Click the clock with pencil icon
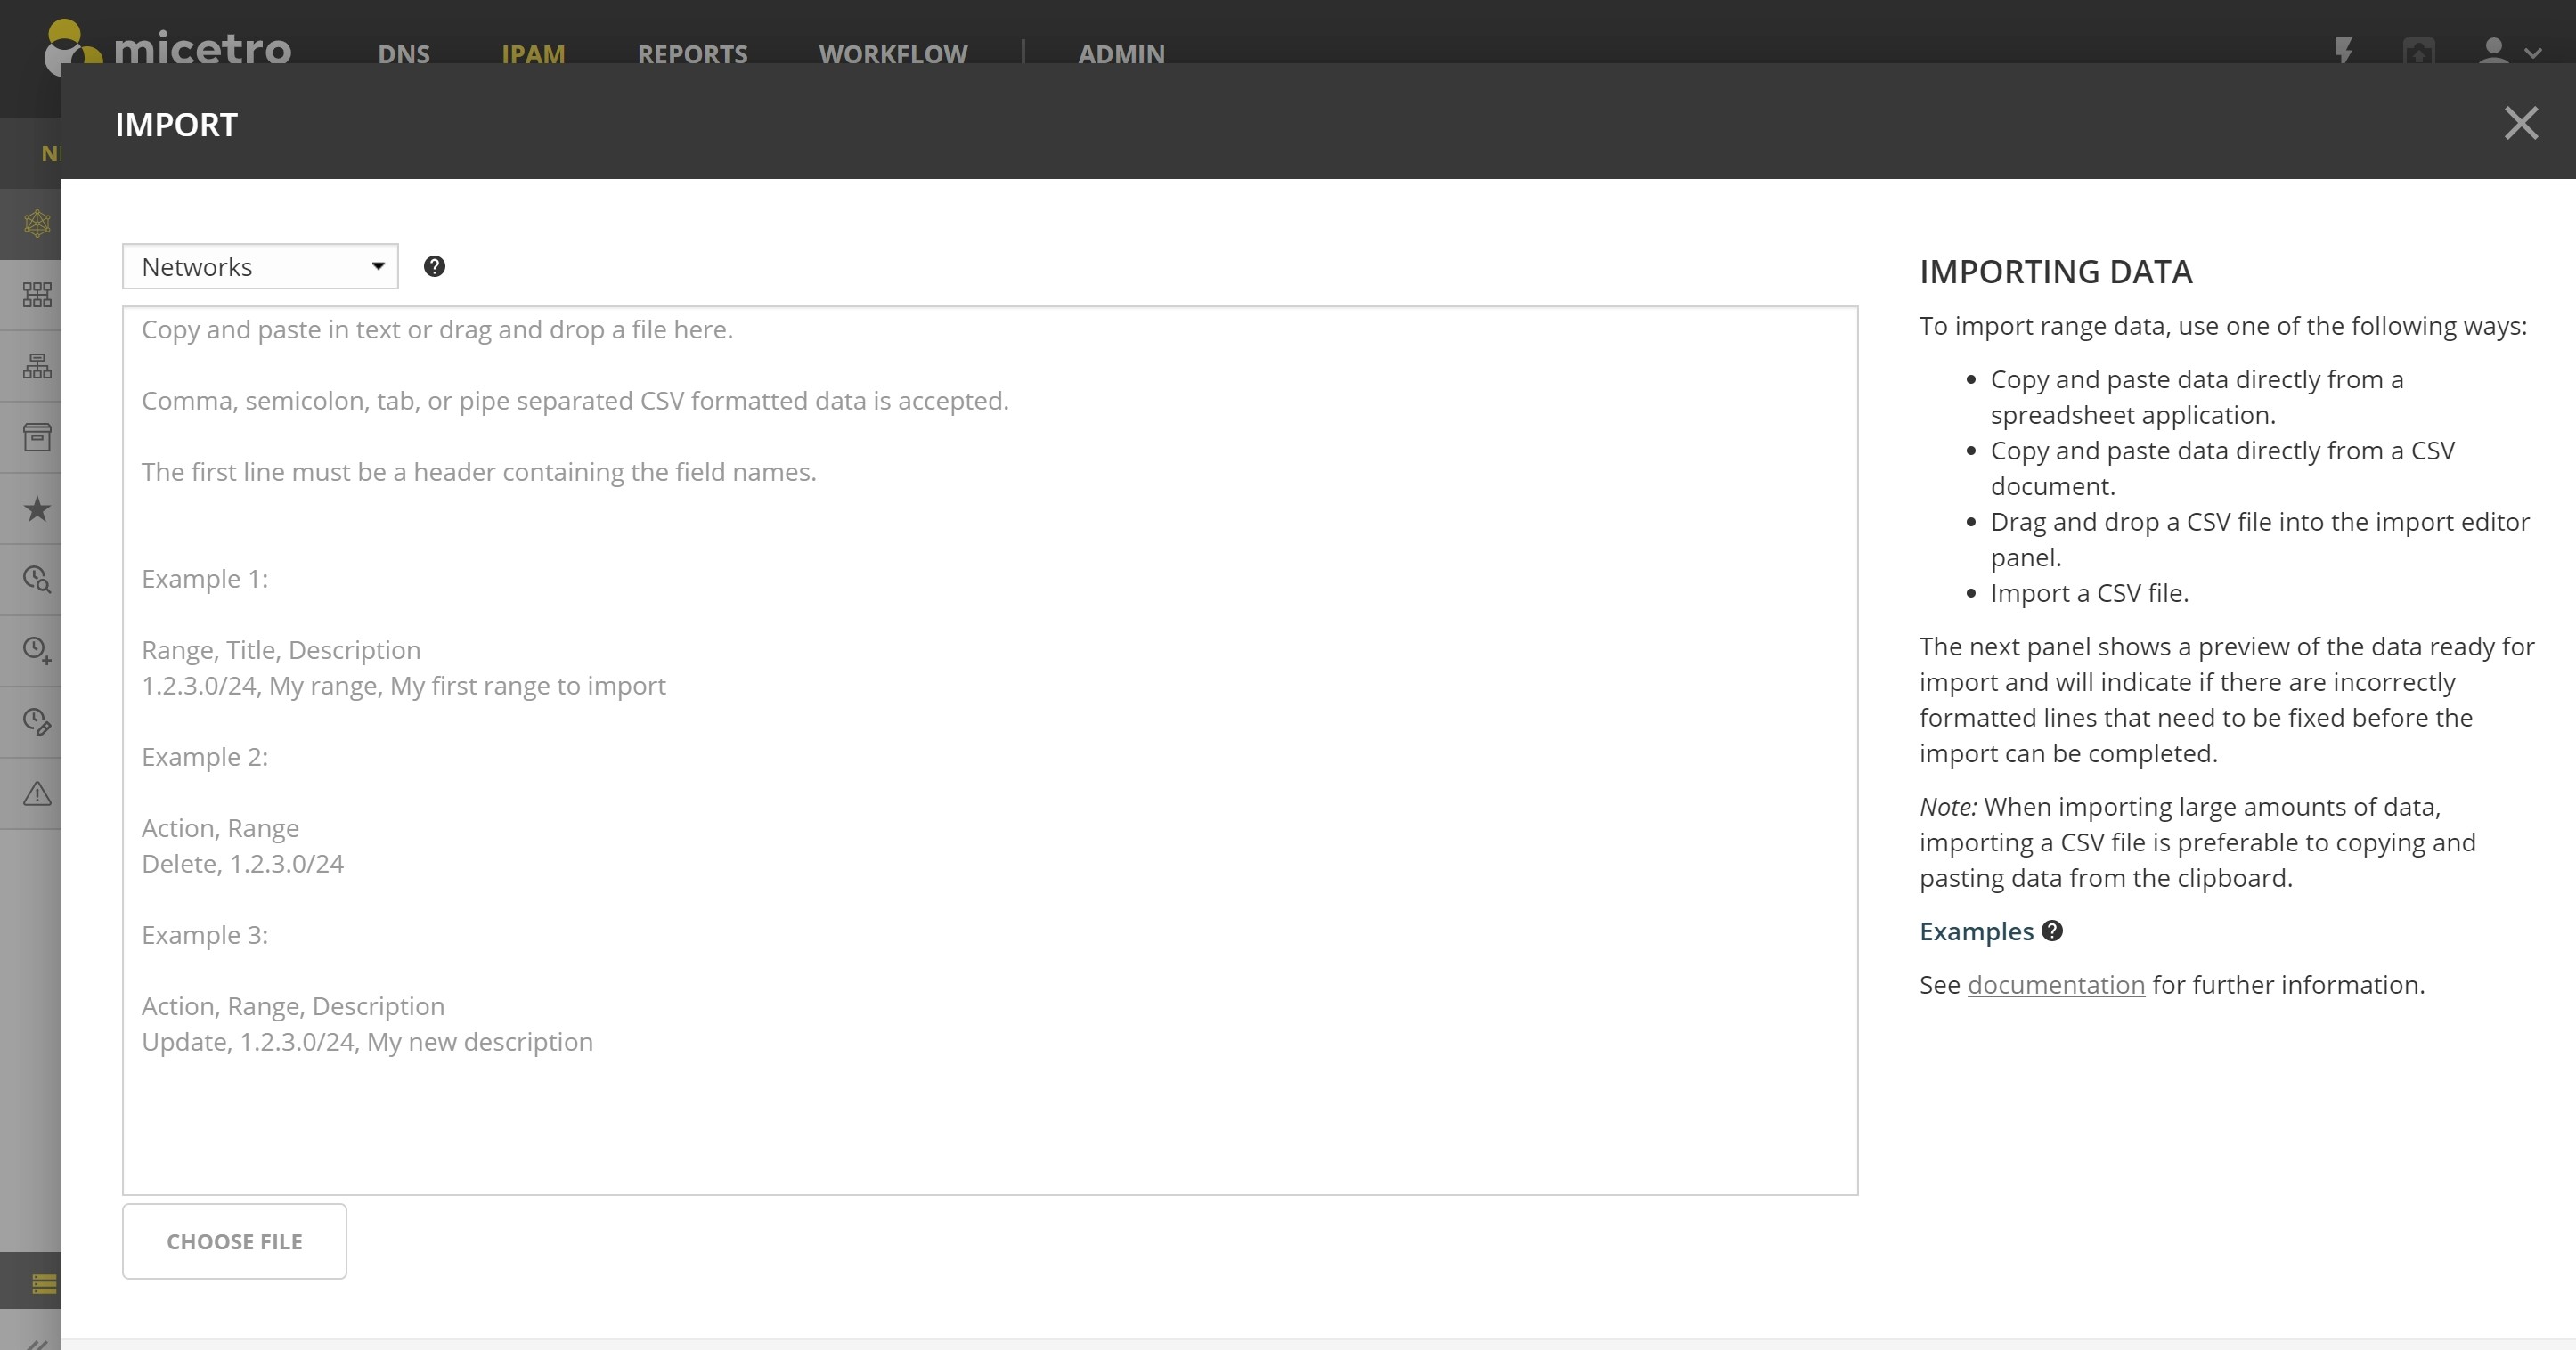Screen dimensions: 2576x1350 (x=36, y=722)
